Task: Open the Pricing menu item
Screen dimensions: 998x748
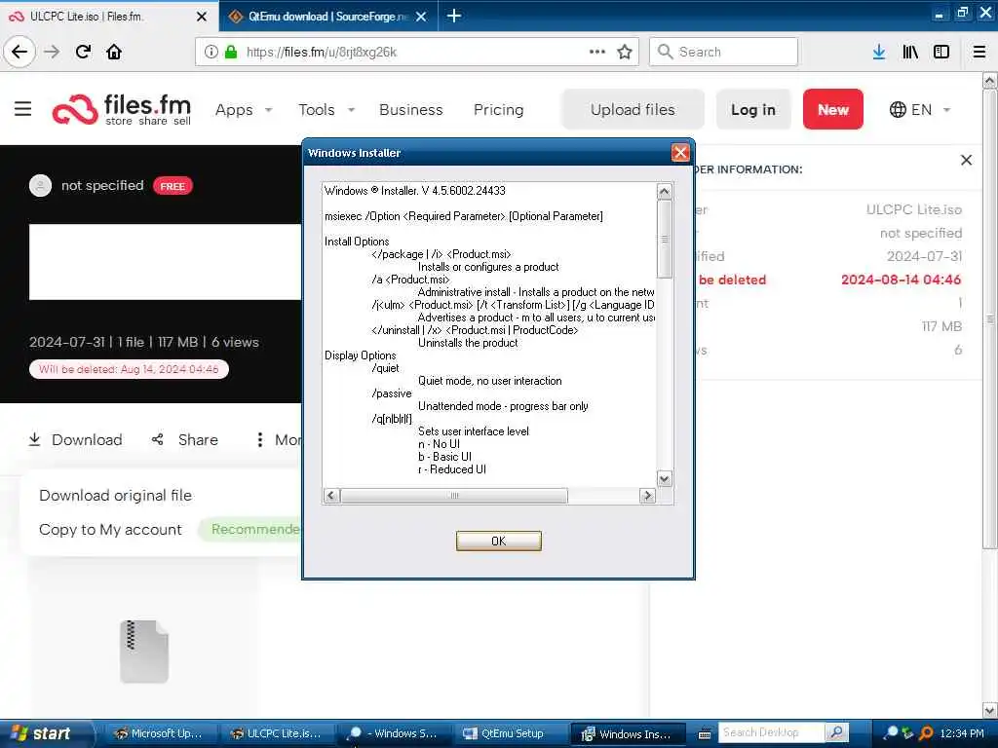Action: point(498,109)
